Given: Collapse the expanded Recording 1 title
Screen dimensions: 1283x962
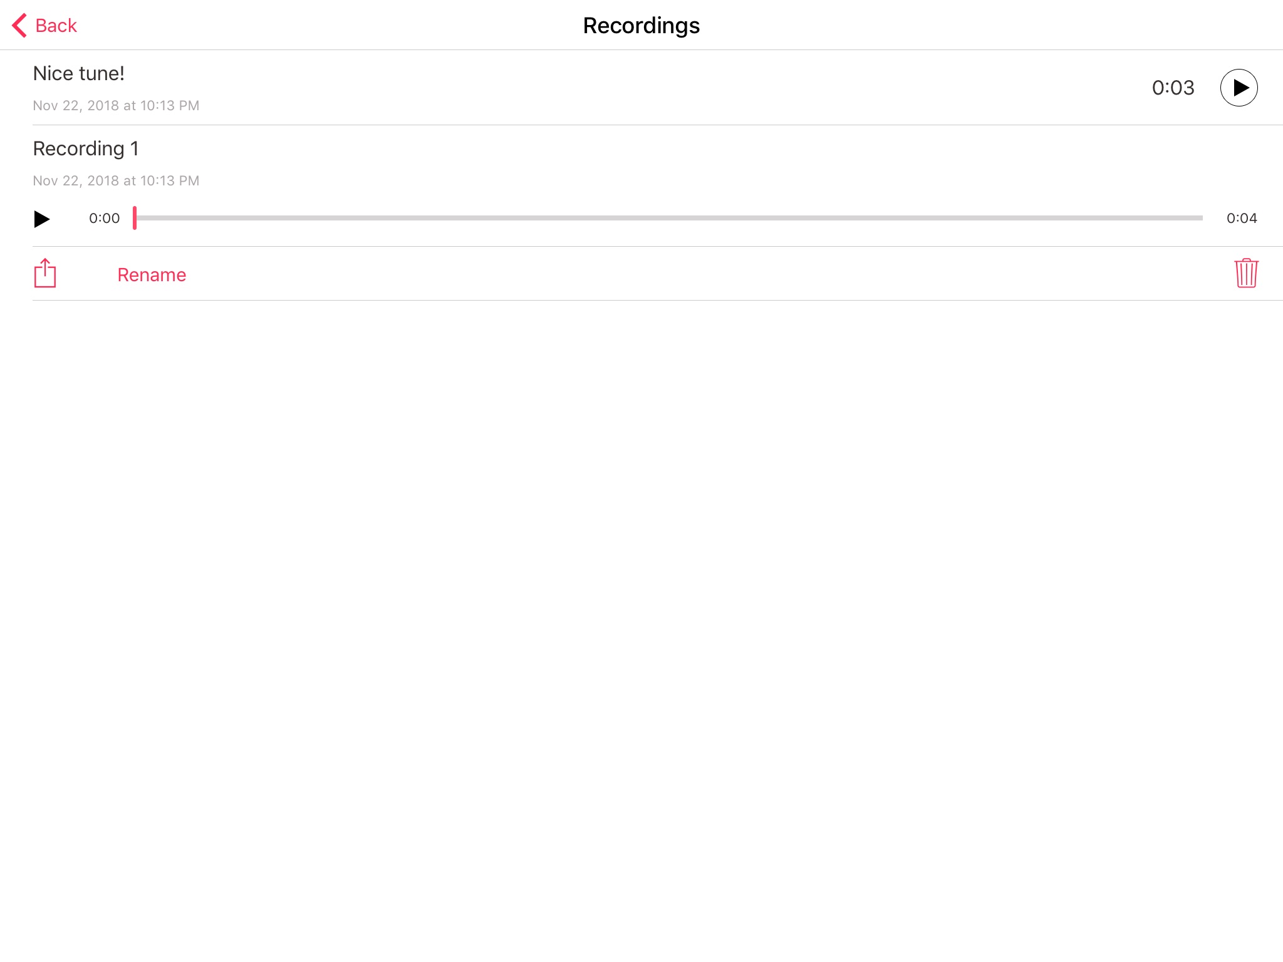Looking at the screenshot, I should tap(86, 149).
